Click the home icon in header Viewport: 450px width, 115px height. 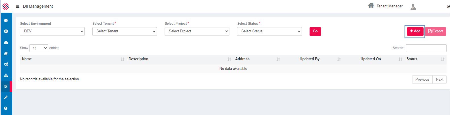click(371, 6)
